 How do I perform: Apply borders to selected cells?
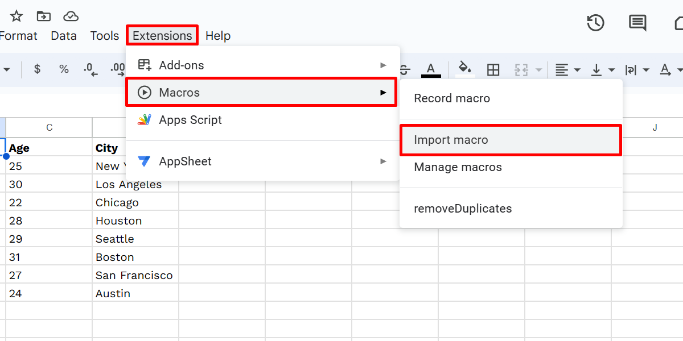pyautogui.click(x=493, y=69)
